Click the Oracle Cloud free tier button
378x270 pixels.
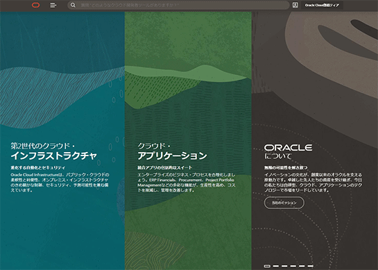click(322, 5)
